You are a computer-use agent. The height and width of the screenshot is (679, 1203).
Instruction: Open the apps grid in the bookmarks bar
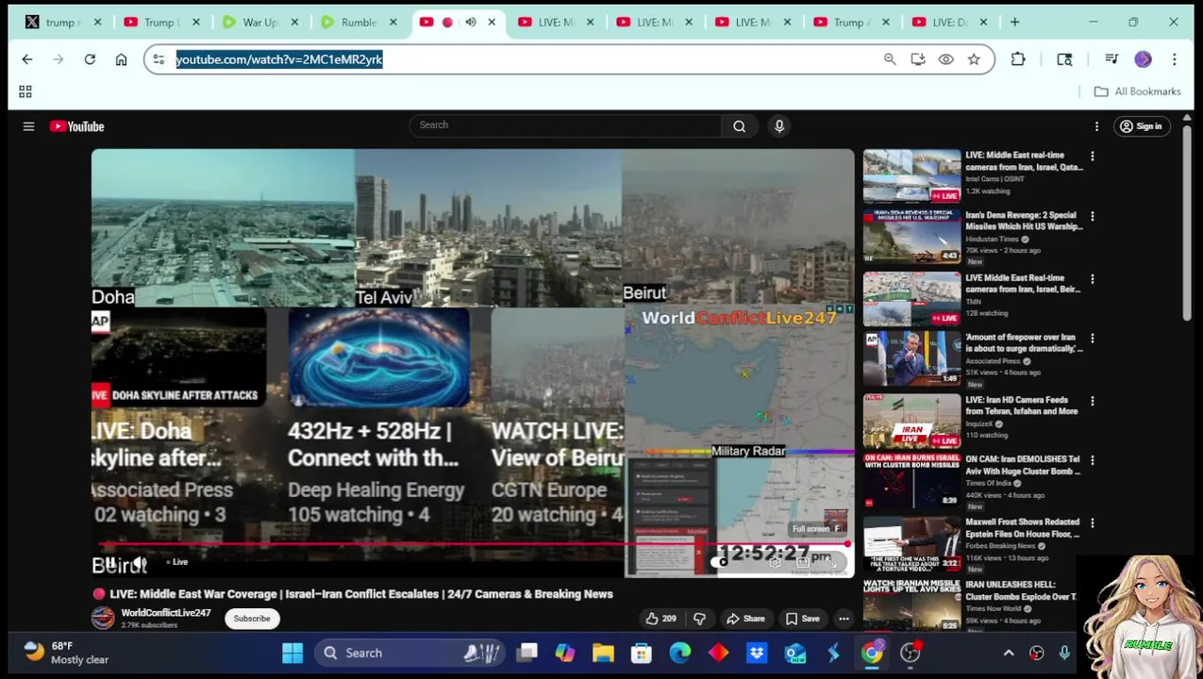click(x=25, y=91)
